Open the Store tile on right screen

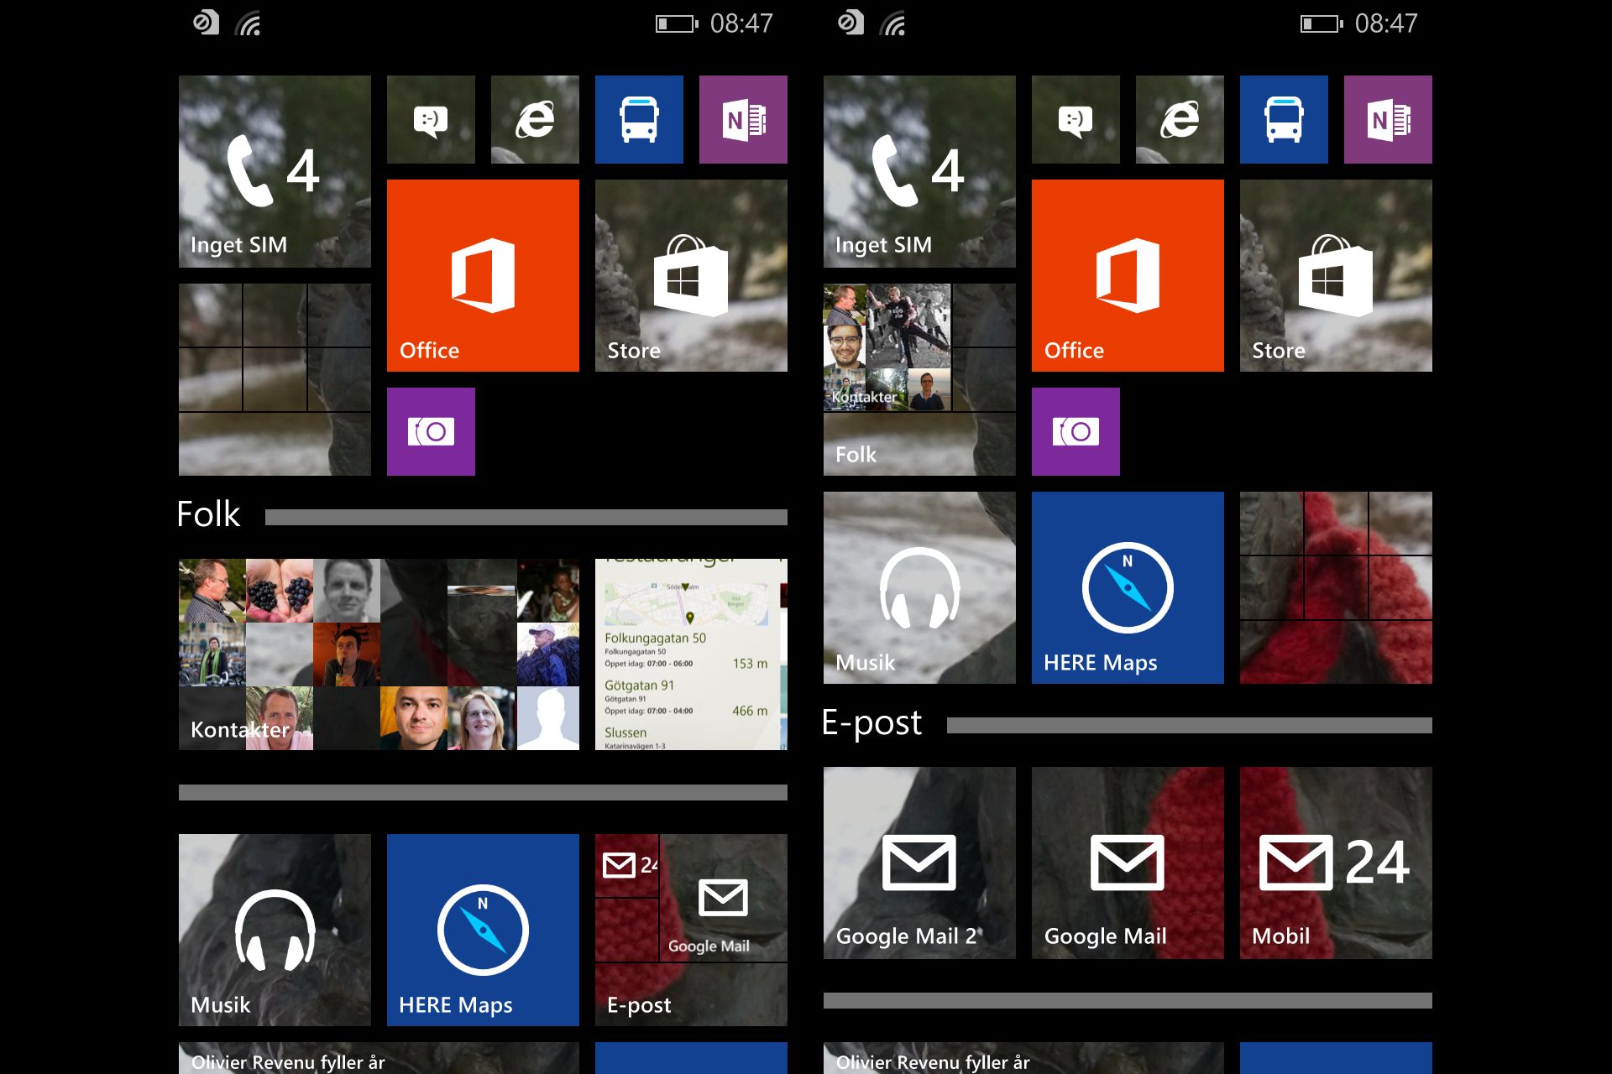pyautogui.click(x=1336, y=275)
